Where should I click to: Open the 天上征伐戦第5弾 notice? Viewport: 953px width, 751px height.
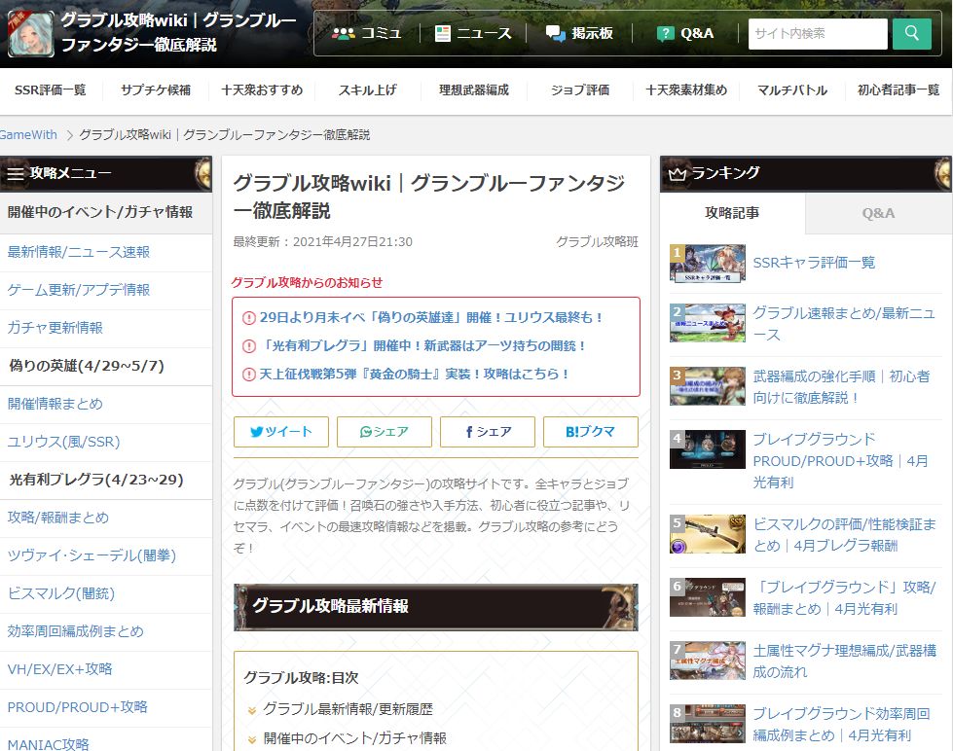pyautogui.click(x=414, y=374)
